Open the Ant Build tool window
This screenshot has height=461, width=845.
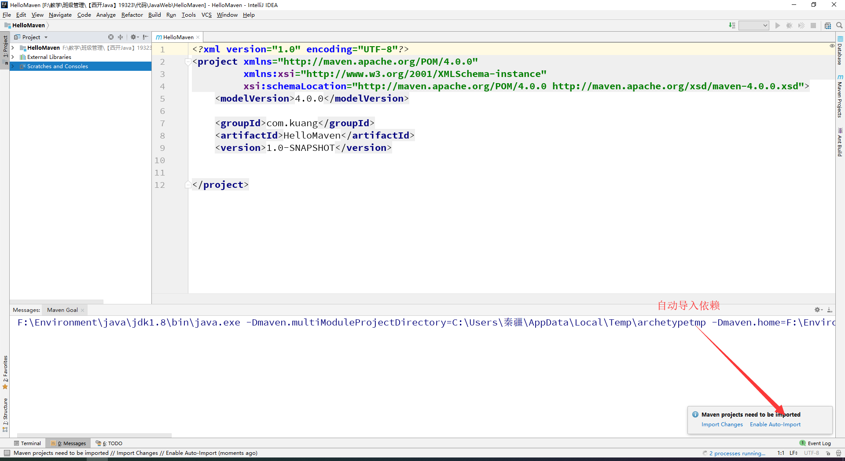pyautogui.click(x=841, y=142)
